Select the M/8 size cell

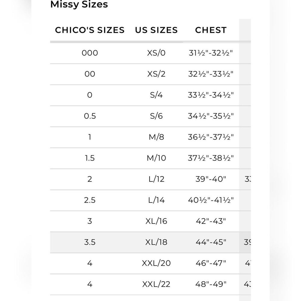click(156, 137)
